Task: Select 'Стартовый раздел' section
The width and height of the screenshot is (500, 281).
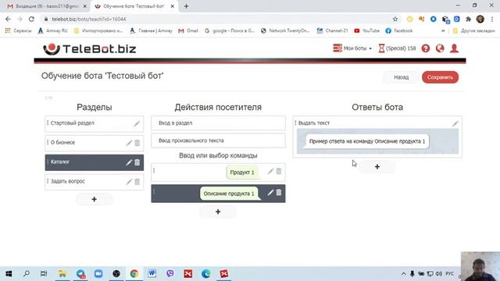Action: [94, 123]
